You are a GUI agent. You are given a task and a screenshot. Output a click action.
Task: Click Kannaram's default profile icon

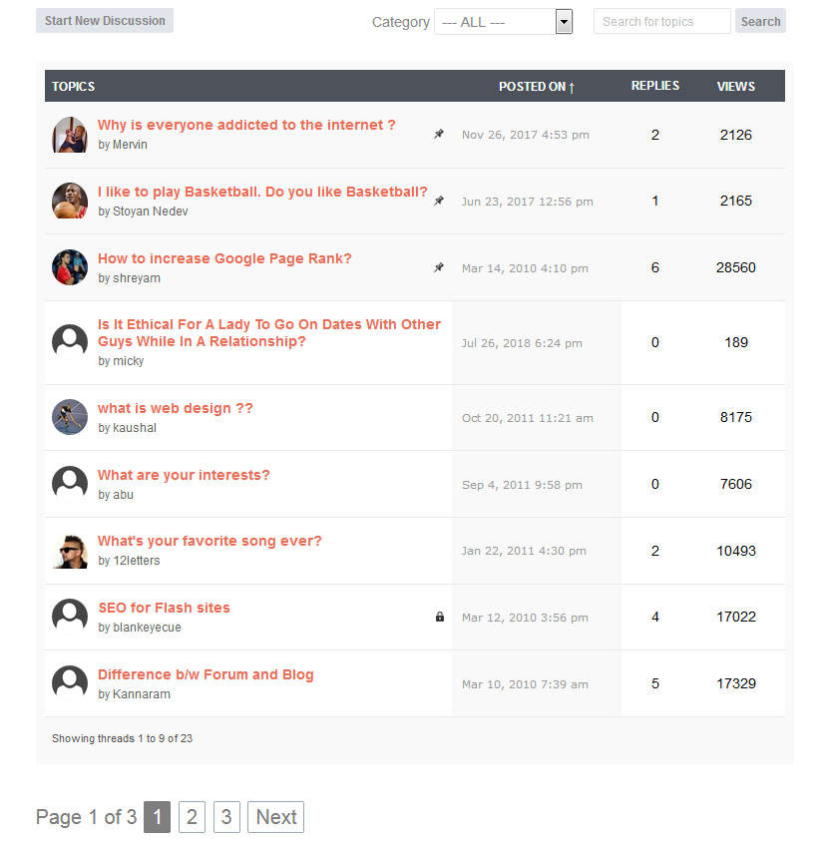pyautogui.click(x=70, y=683)
